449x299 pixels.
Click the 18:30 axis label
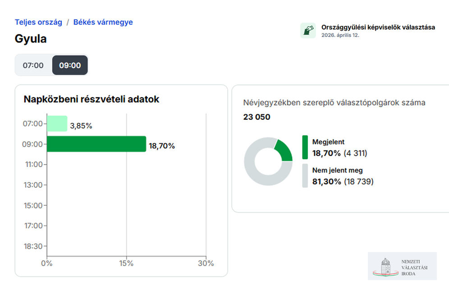(x=33, y=246)
